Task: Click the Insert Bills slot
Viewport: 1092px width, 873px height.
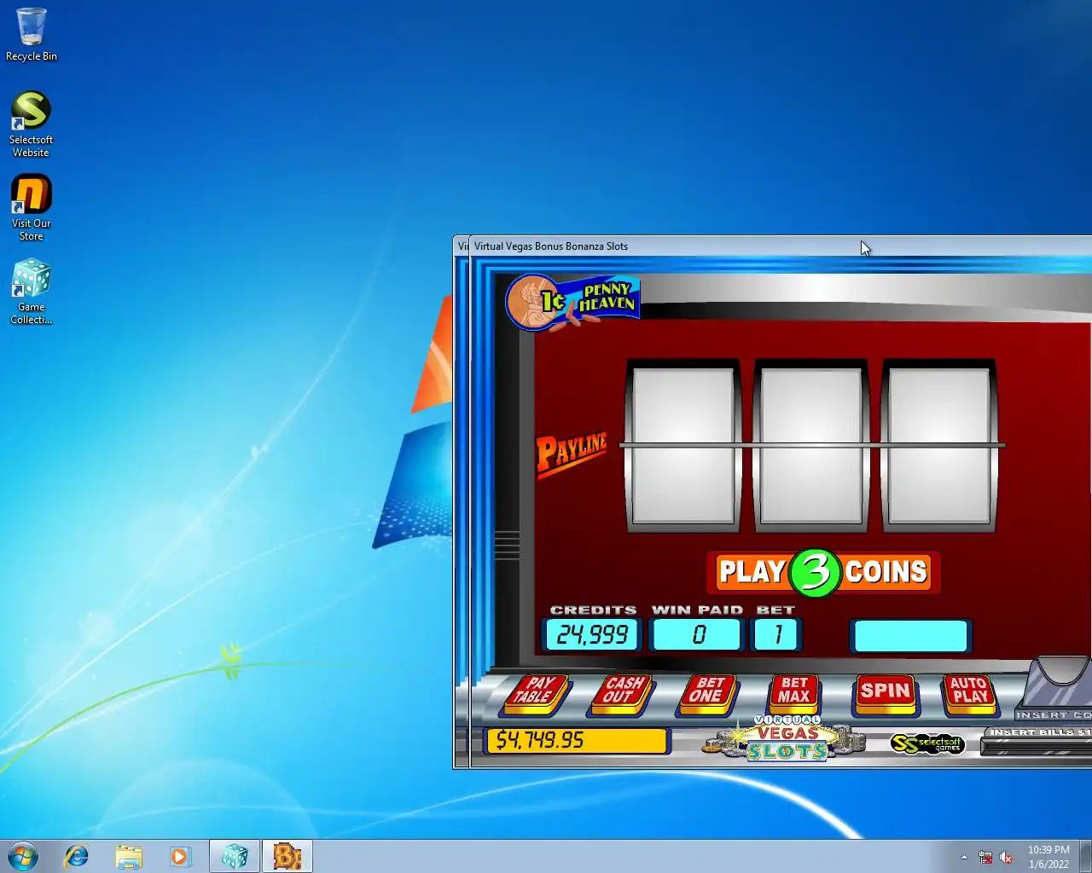Action: pos(1037,742)
